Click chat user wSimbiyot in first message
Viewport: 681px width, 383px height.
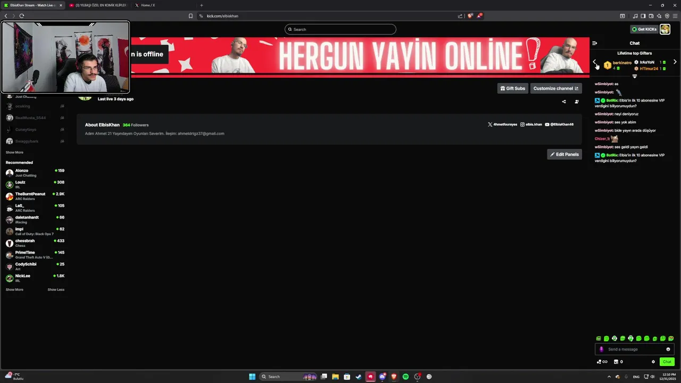[x=604, y=84]
